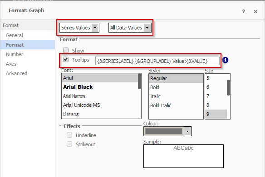265x177 pixels.
Task: Choose Arial Narrow font
Action: (x=100, y=96)
